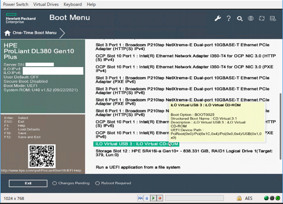This screenshot has height=204, width=283.
Task: Go to home via house icon
Action: point(8,33)
